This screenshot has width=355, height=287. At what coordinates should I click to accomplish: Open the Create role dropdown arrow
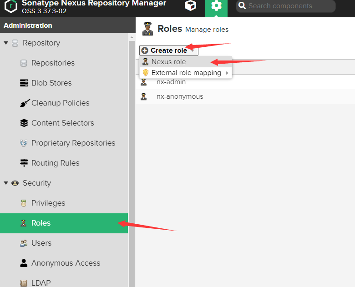pos(193,50)
